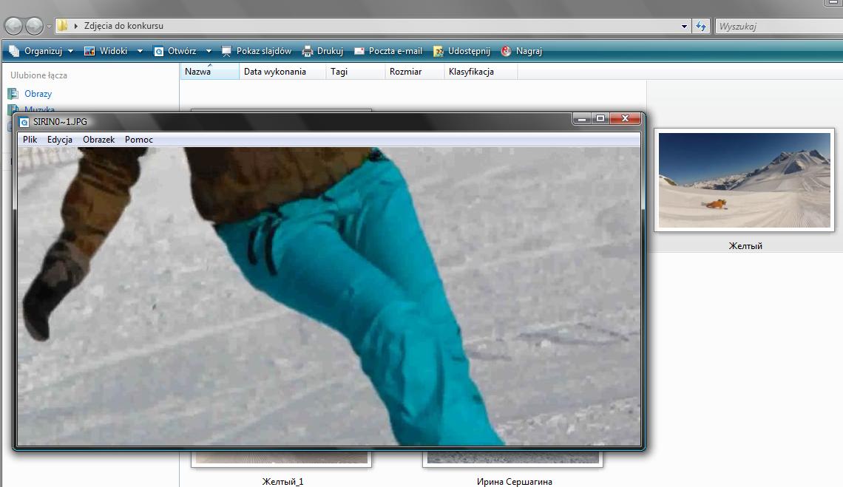Burn to disc with Nagraj
The height and width of the screenshot is (487, 843).
[521, 51]
